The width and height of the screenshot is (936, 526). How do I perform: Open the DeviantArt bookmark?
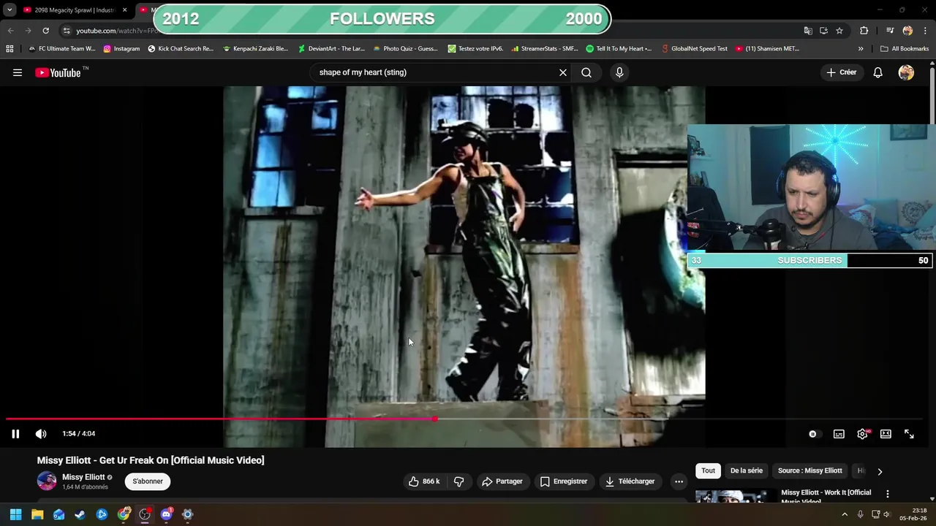click(331, 49)
